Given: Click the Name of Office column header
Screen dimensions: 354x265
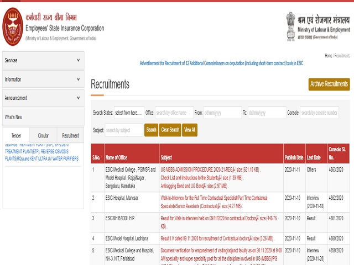Looking at the screenshot, I should pyautogui.click(x=132, y=153).
